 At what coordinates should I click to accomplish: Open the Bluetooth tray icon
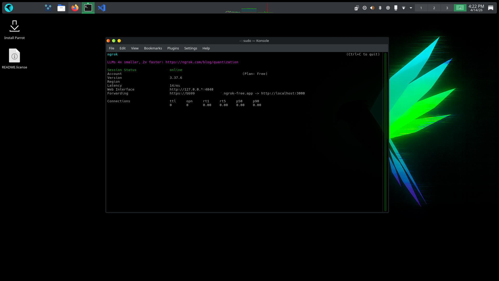pos(380,8)
